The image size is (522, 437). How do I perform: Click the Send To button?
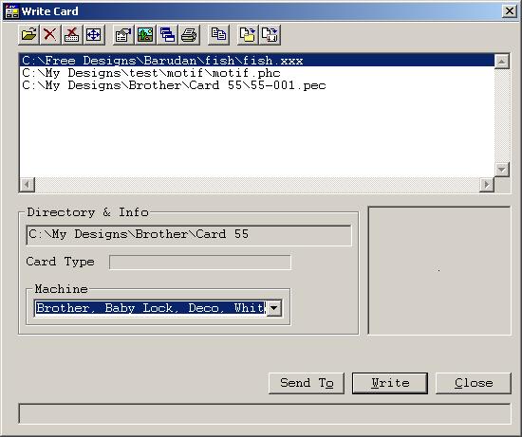(x=307, y=383)
